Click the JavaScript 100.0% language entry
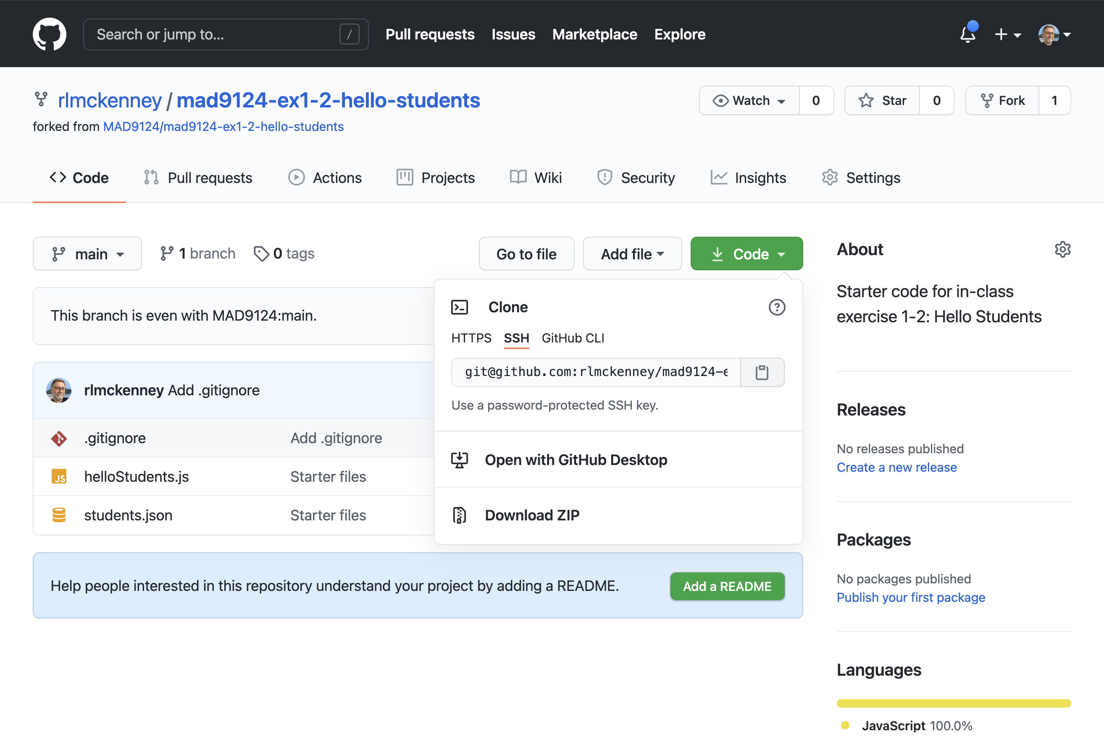The image size is (1104, 742). click(x=907, y=726)
